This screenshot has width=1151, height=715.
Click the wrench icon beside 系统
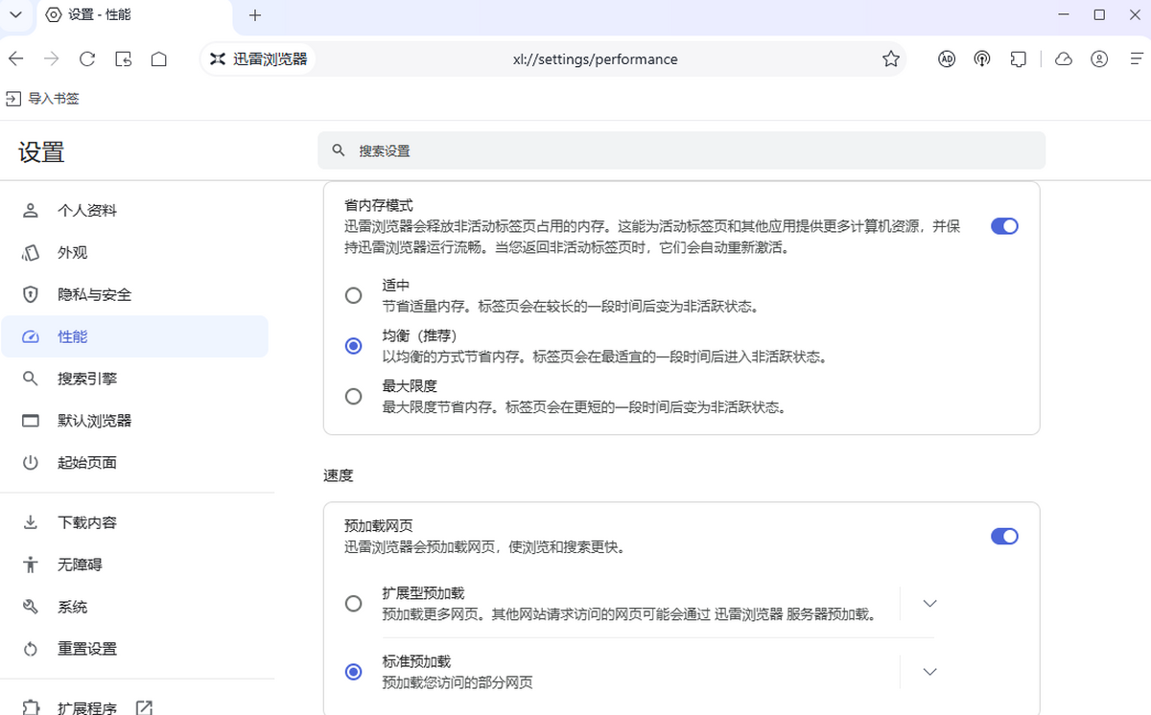tap(31, 608)
